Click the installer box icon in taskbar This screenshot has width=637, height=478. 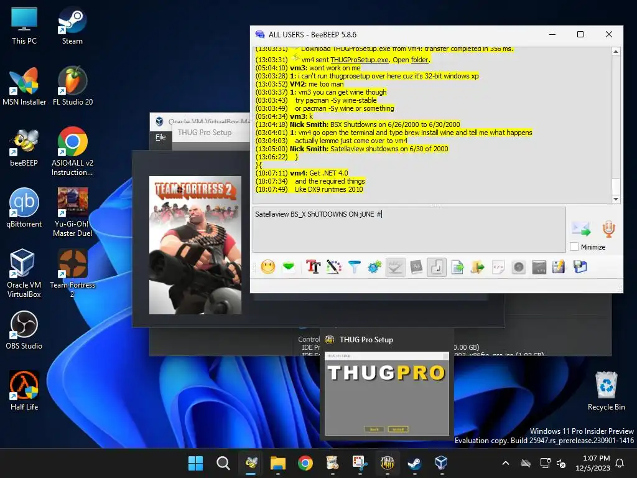(332, 463)
